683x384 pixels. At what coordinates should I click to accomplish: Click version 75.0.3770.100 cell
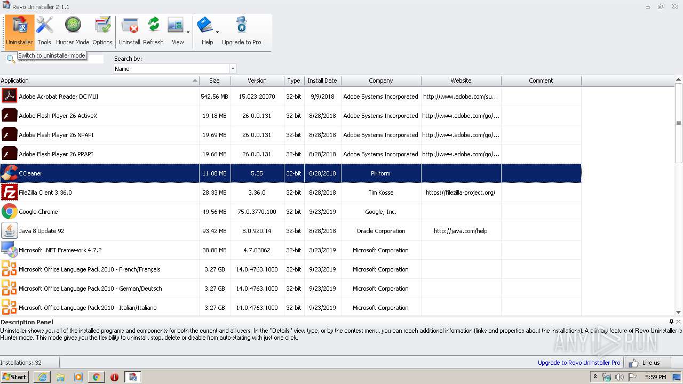click(257, 212)
